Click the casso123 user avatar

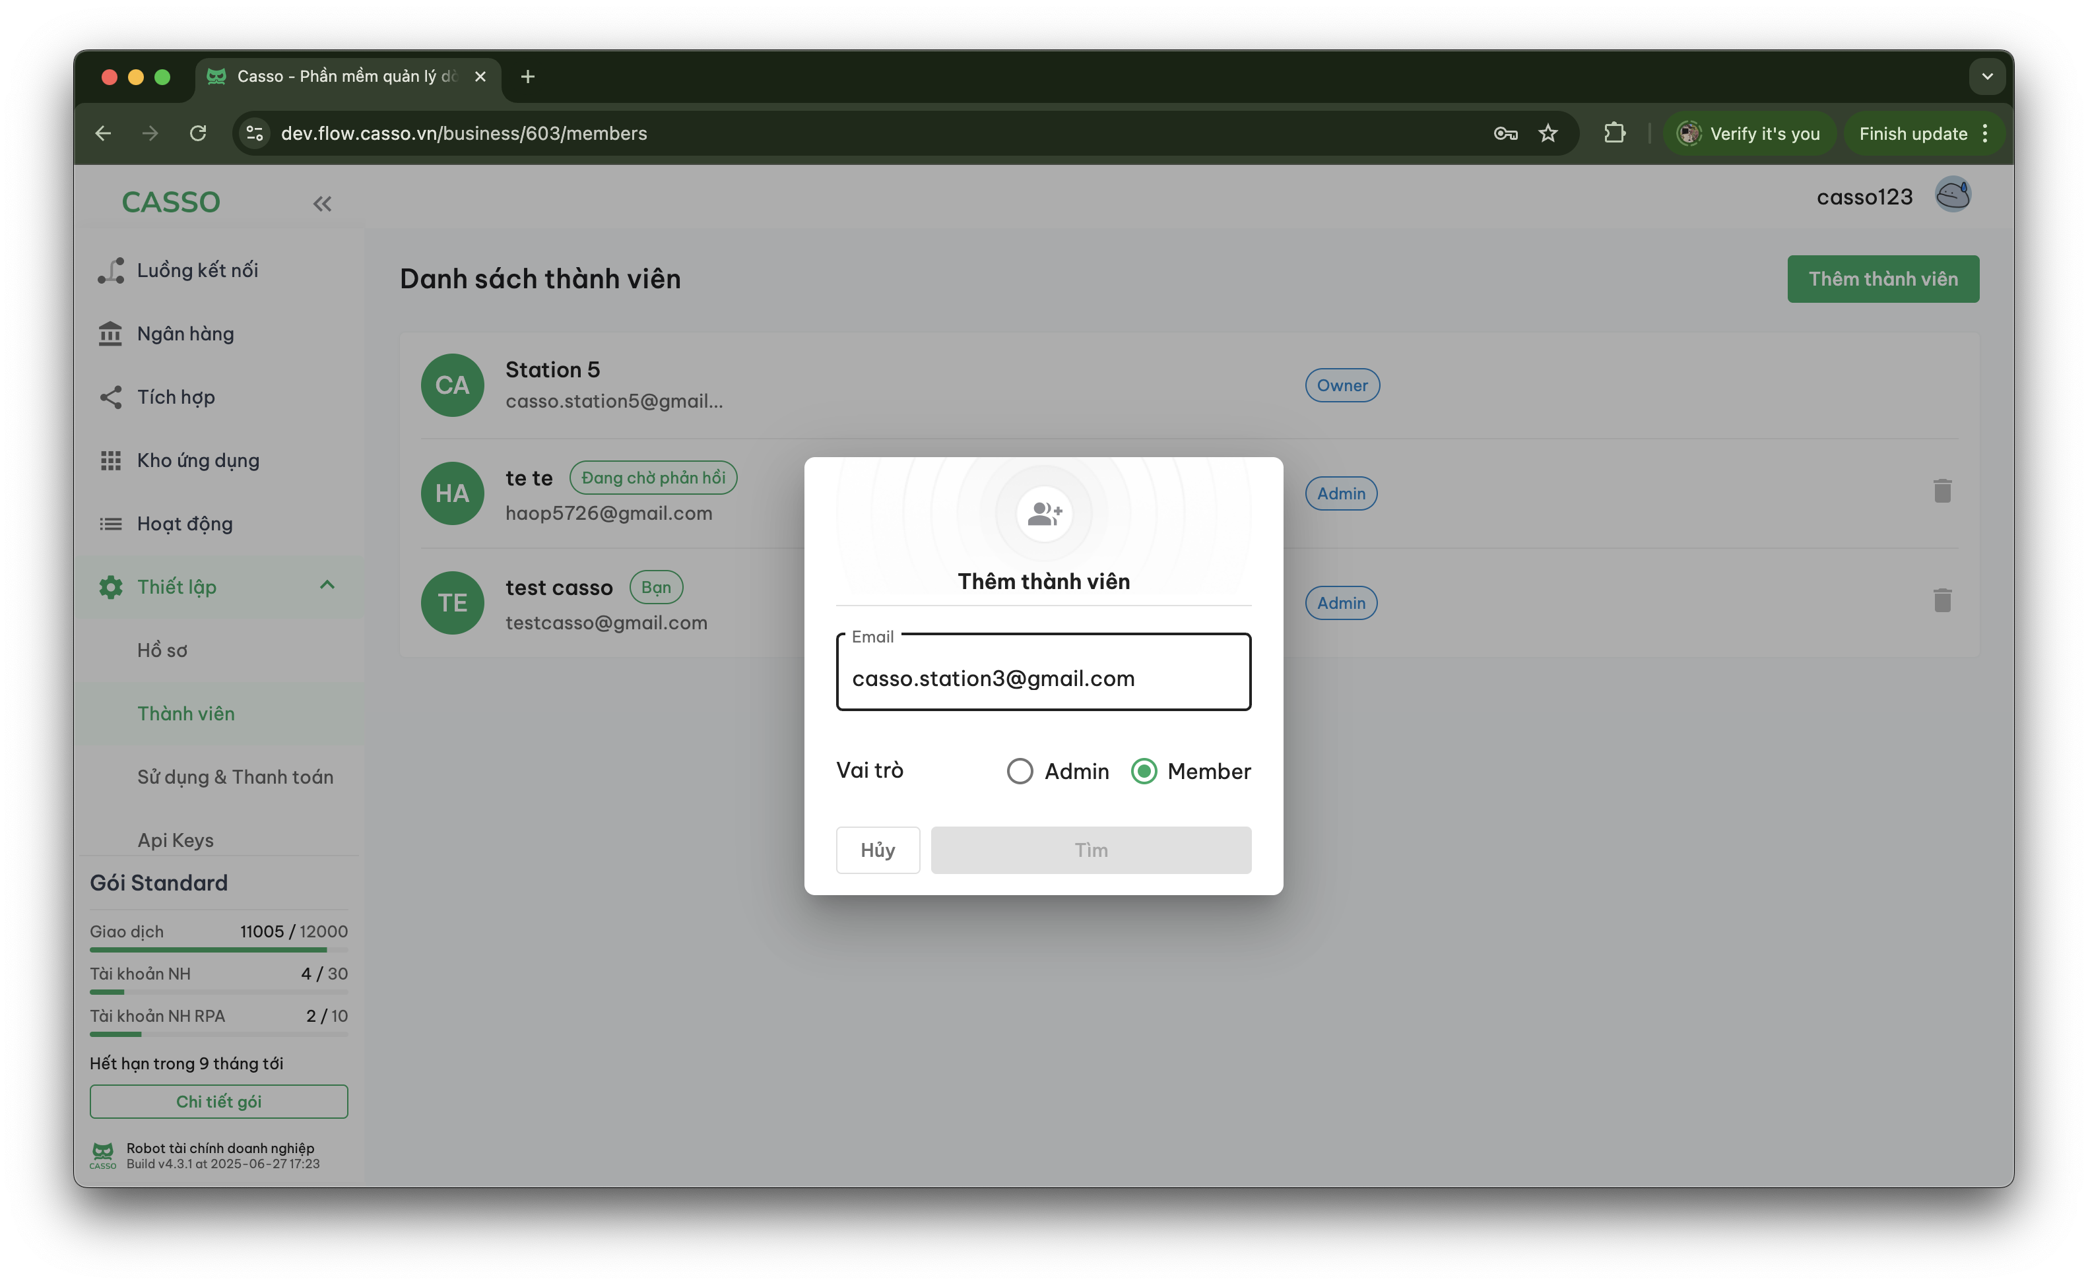(x=1953, y=195)
